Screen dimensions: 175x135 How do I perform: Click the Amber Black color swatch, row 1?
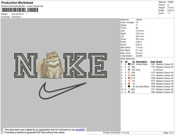(x=129, y=64)
